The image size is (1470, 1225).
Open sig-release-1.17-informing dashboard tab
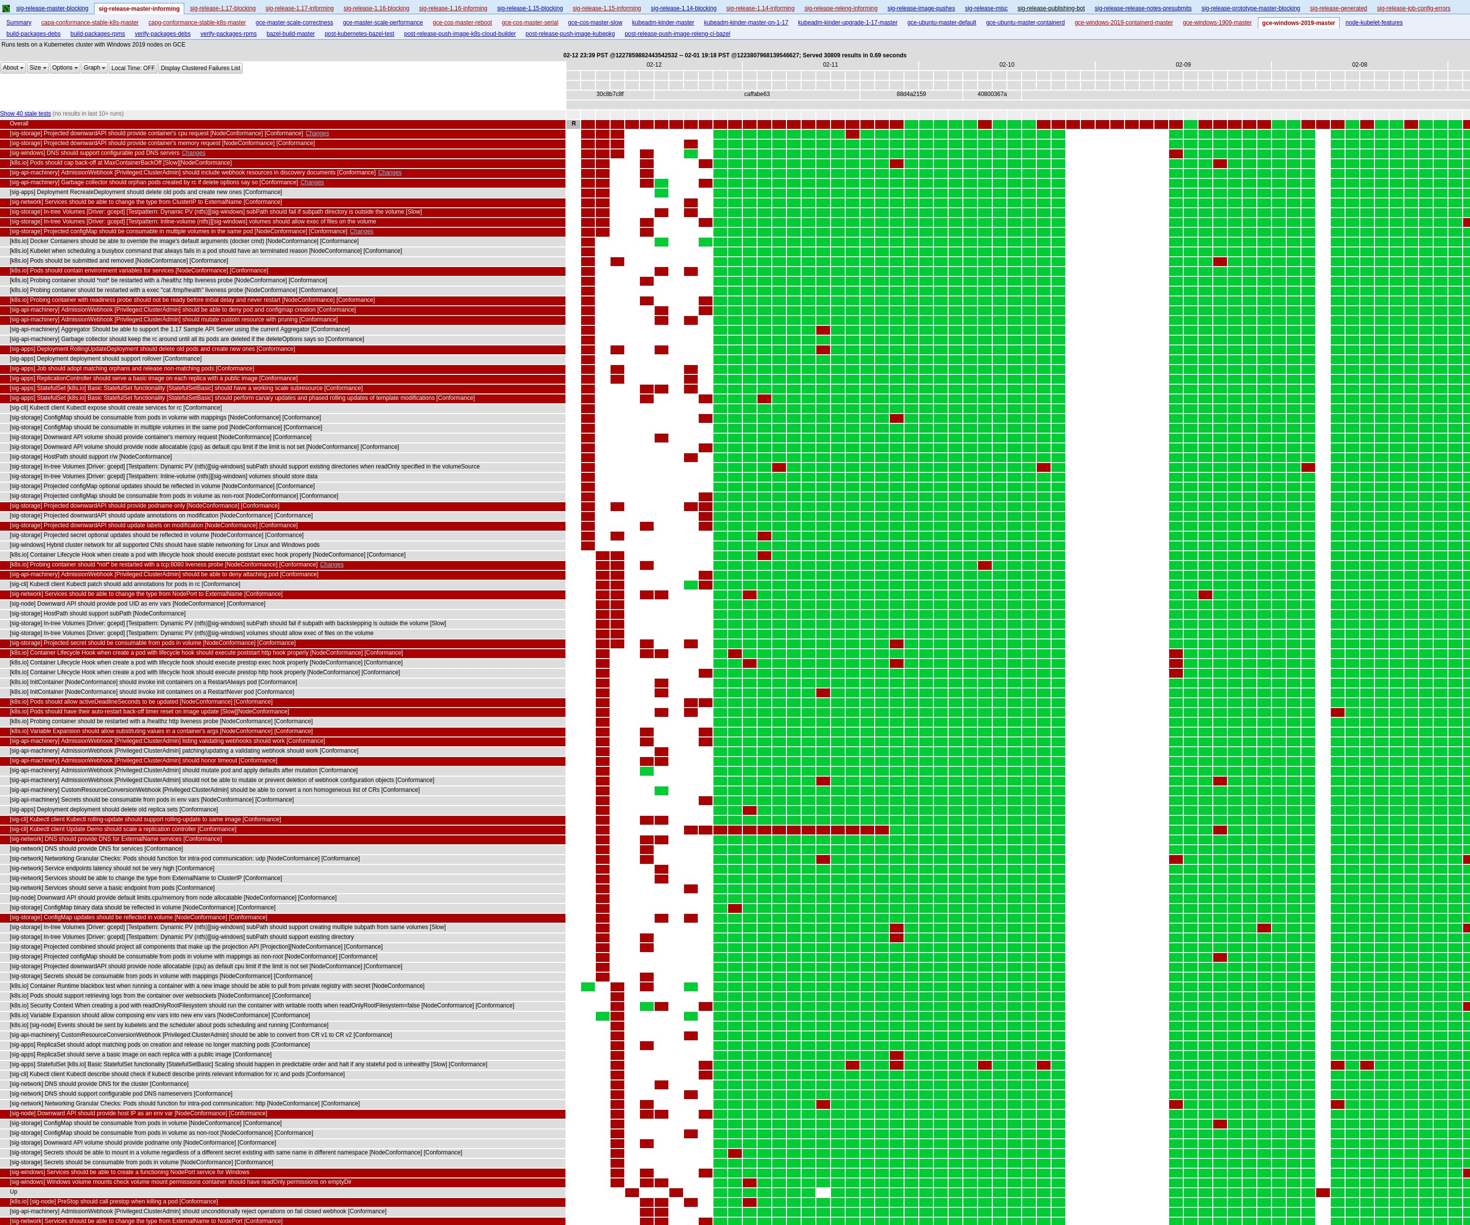299,8
